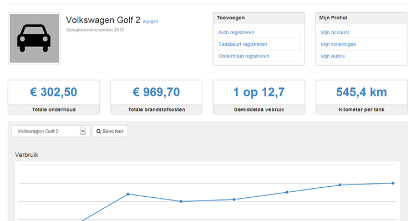416x221 pixels.
Task: Go to 'Mijn Account'
Action: point(335,33)
